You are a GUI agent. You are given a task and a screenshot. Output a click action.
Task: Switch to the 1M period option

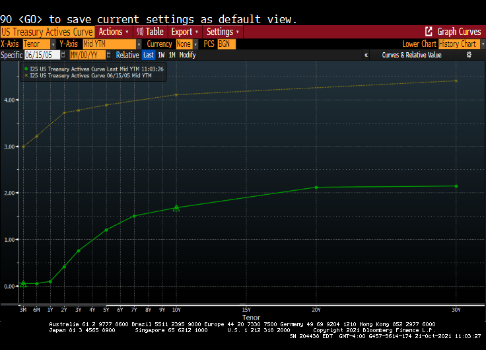pos(172,55)
